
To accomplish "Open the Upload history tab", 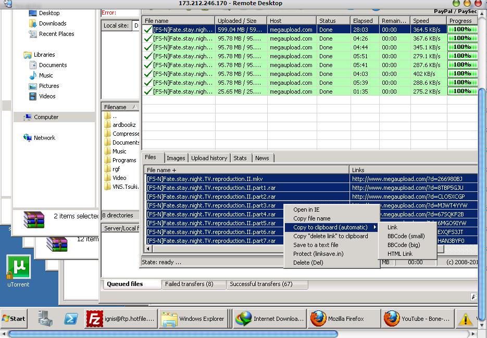I will pos(209,158).
